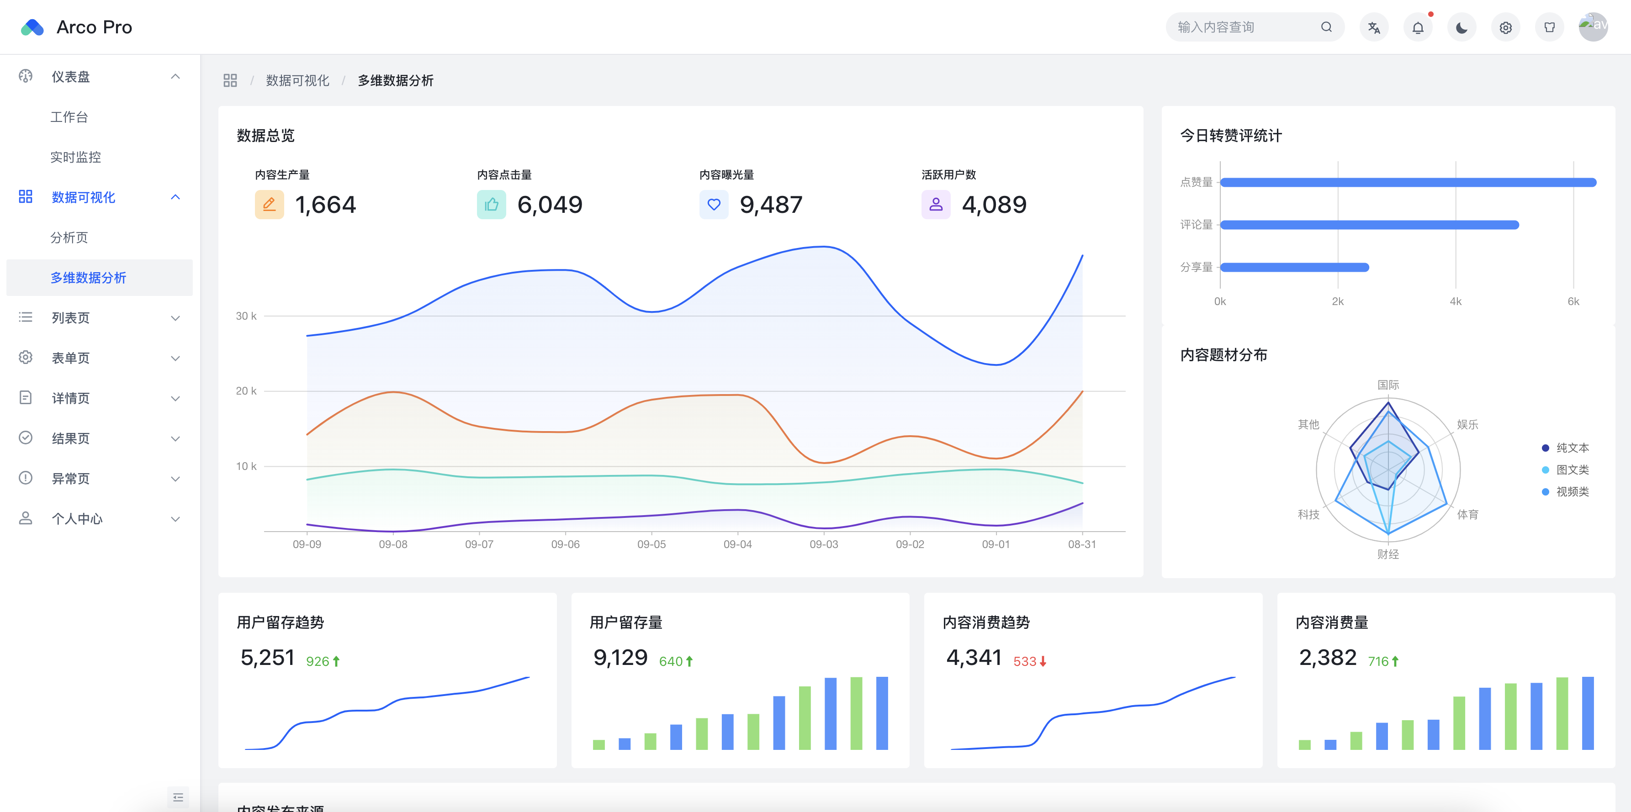Click the 内容题材分布 heading

point(1224,355)
